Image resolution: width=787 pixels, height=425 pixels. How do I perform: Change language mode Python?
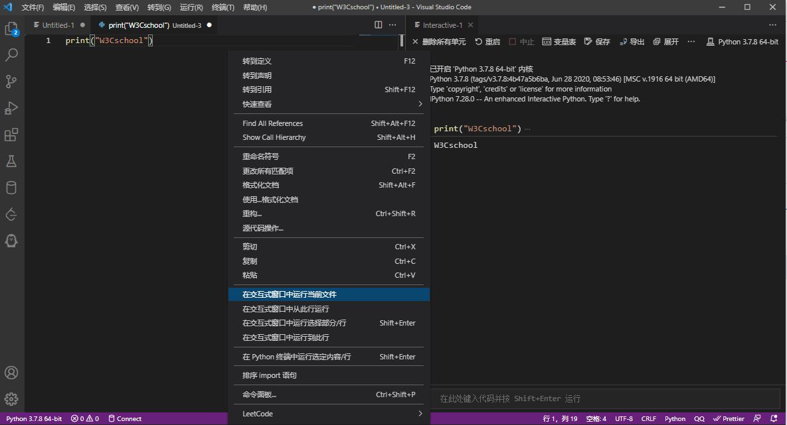675,418
